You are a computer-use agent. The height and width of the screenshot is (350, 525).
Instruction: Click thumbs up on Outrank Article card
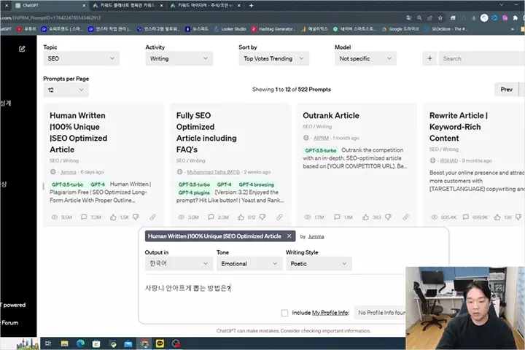[x=365, y=217]
